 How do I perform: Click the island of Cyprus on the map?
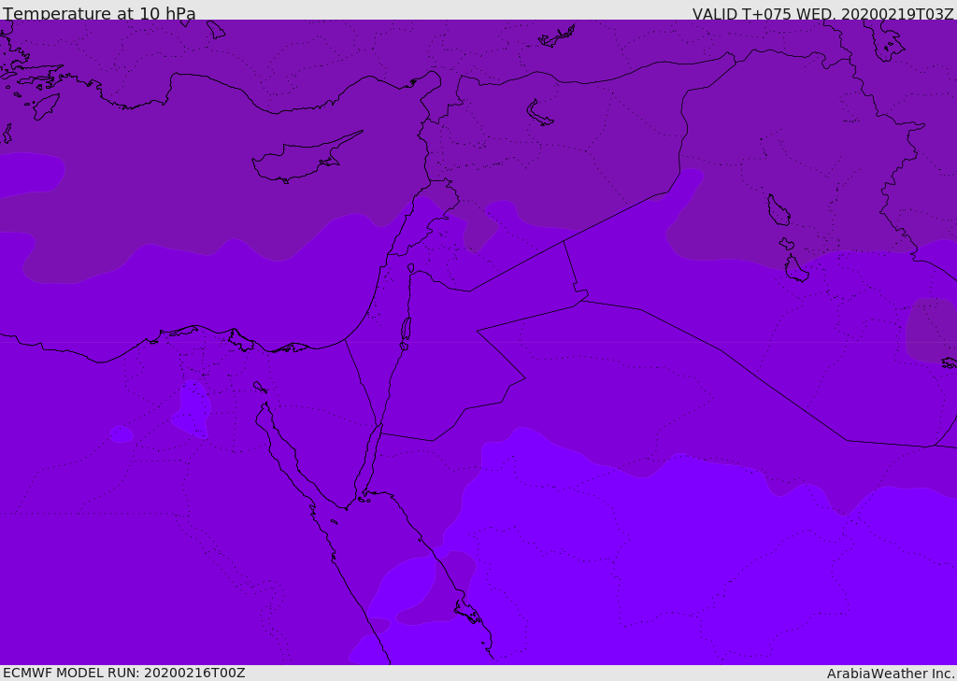pos(306,158)
